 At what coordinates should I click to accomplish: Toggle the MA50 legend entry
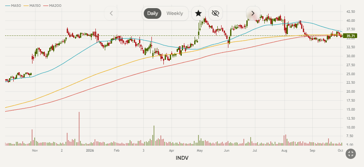point(13,6)
